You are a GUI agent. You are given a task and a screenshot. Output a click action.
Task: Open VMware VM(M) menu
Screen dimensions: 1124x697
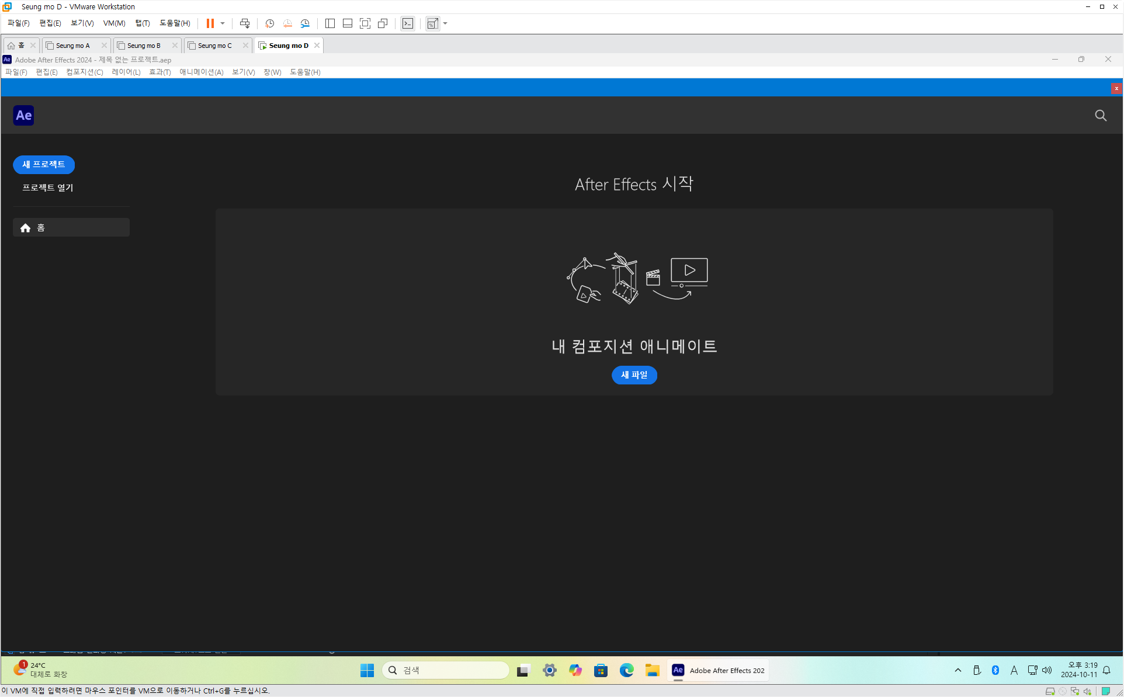click(x=115, y=23)
